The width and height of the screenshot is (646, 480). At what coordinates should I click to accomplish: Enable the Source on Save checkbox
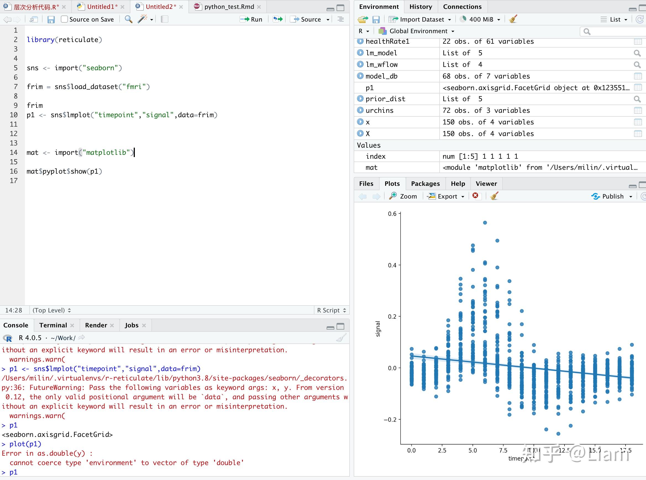[x=64, y=19]
